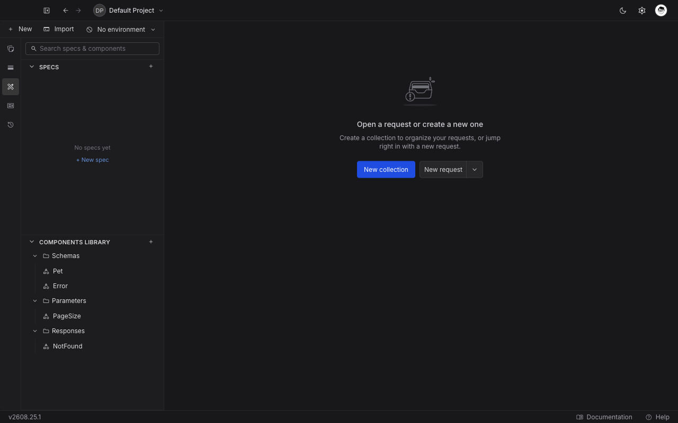Screen dimensions: 678x423
Task: Collapse the sidebar with the panel toggle icon
Action: click(47, 11)
